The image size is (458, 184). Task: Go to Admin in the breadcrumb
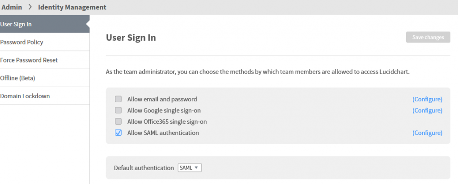click(12, 7)
